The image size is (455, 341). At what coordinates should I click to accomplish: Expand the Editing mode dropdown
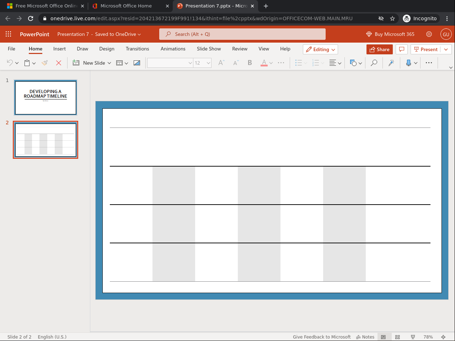[x=320, y=49]
